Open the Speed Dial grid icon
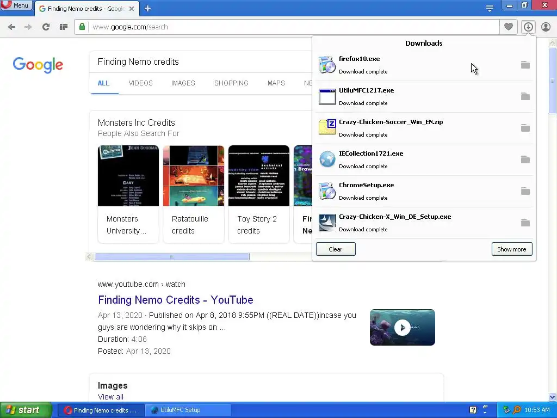The image size is (557, 418). click(64, 27)
